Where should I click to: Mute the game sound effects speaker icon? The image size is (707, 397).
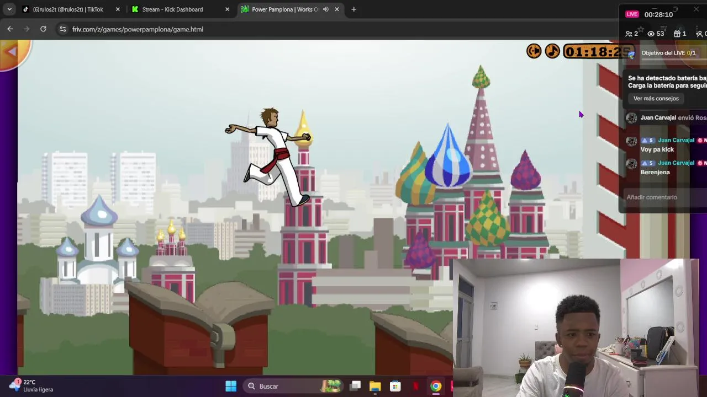pos(534,51)
